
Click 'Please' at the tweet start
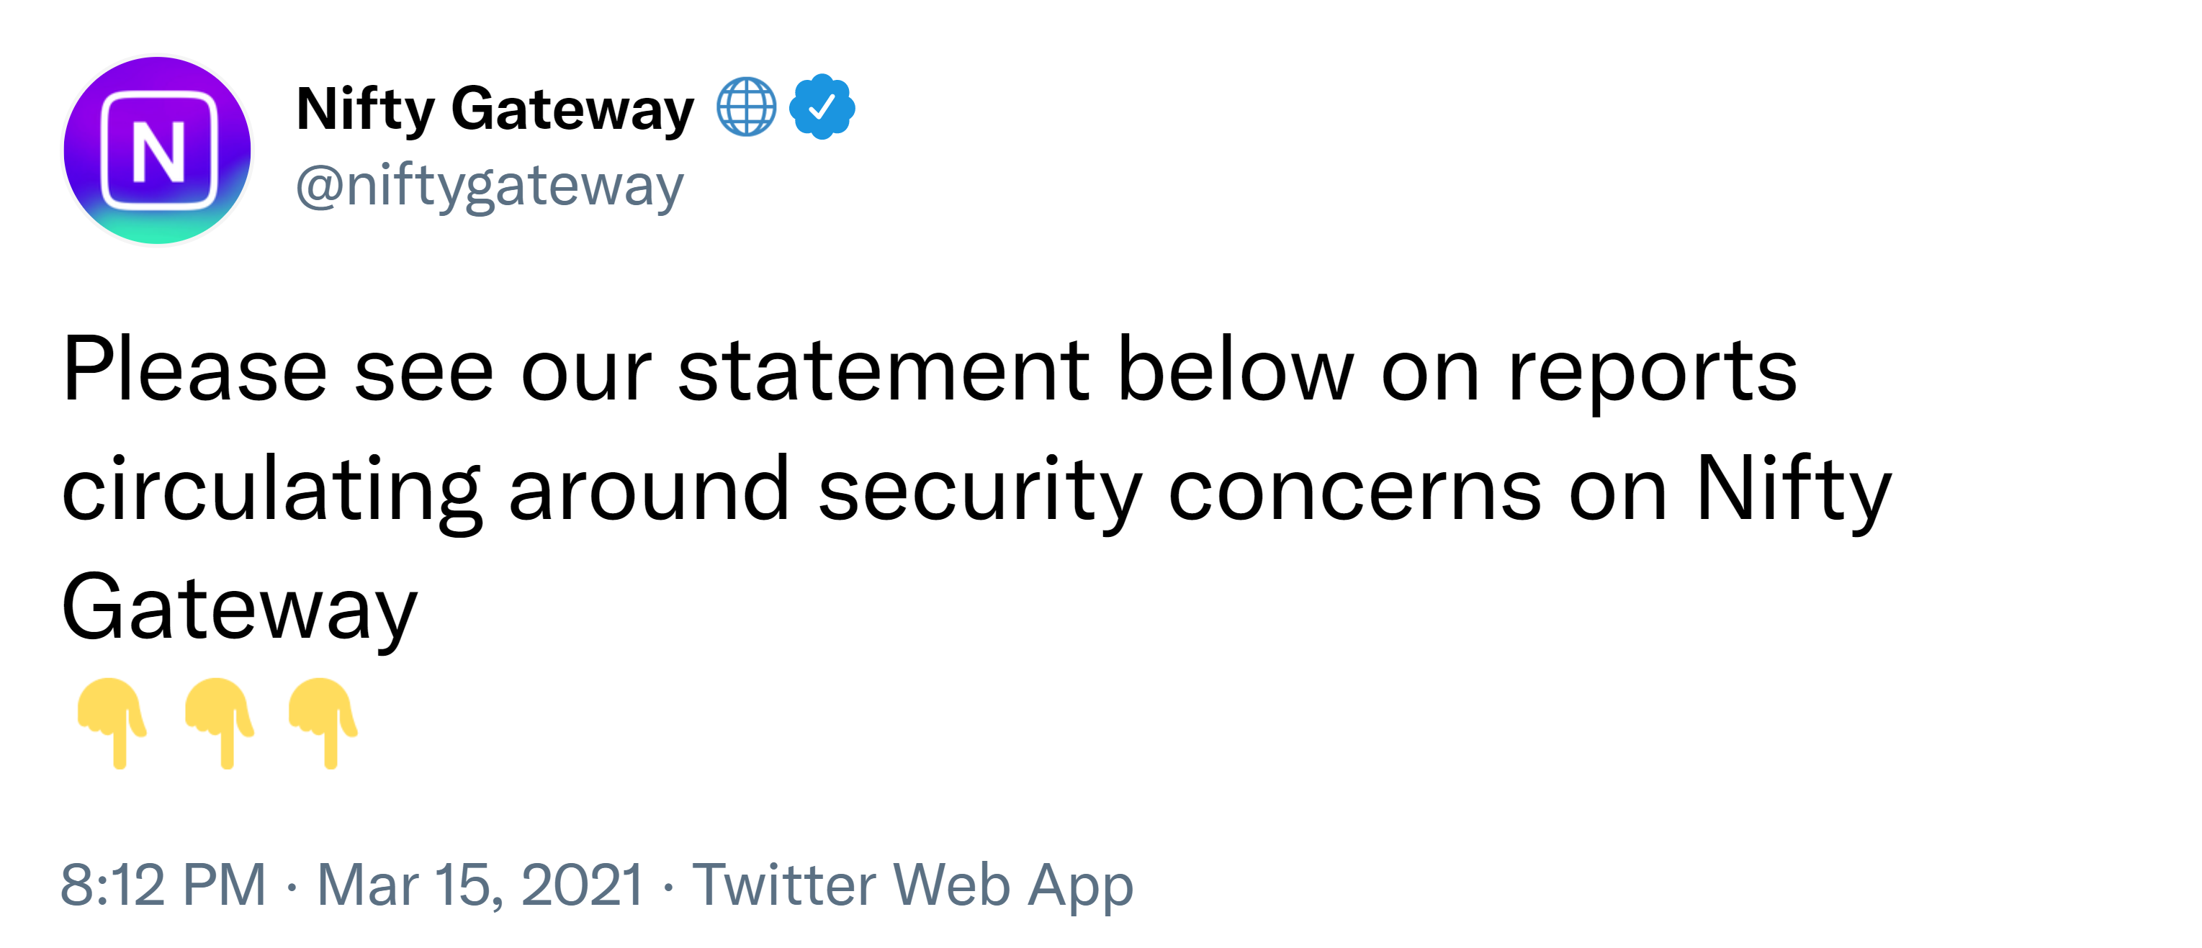195,370
